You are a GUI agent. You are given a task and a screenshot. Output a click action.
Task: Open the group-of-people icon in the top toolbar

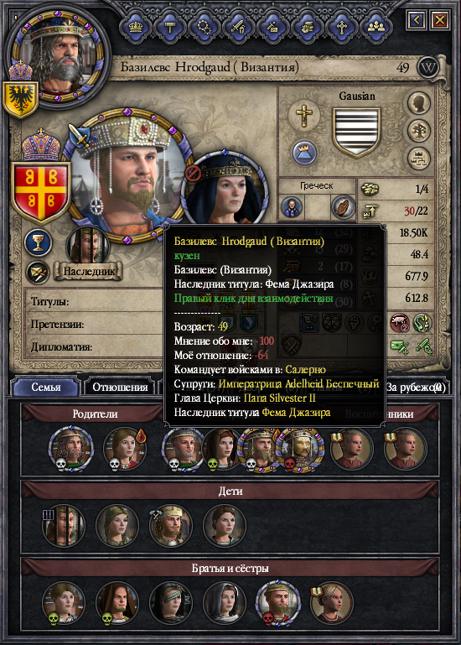[376, 27]
